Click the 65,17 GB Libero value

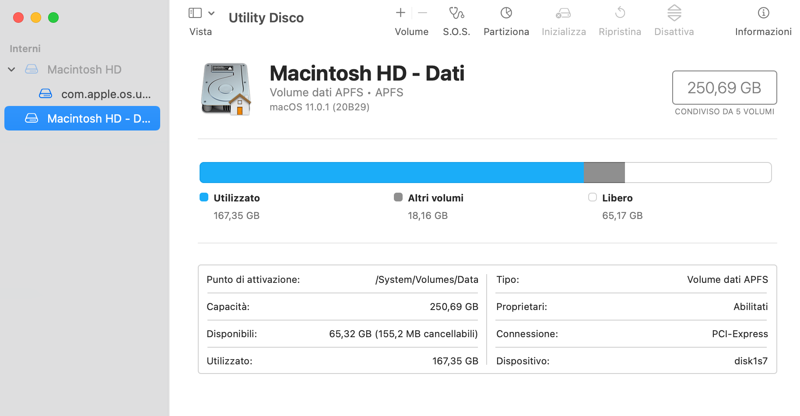[622, 215]
